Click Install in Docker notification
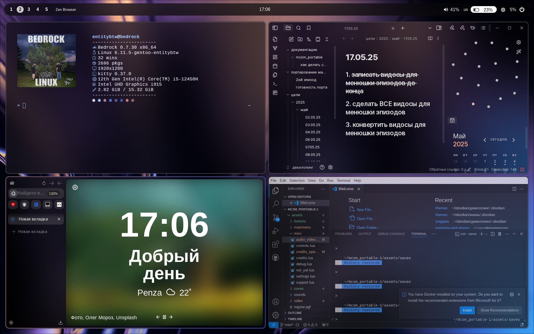 (467, 310)
